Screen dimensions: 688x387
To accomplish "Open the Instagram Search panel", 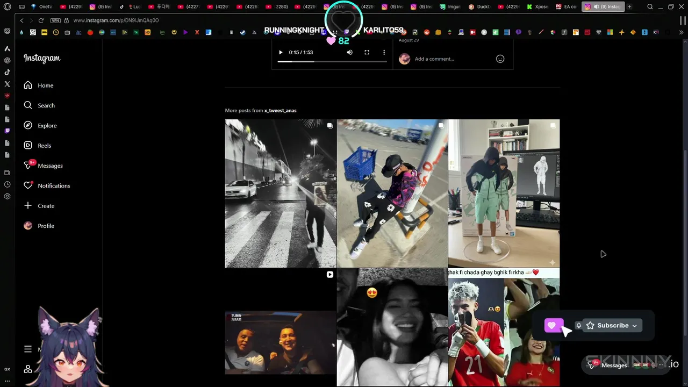I will pos(39,105).
